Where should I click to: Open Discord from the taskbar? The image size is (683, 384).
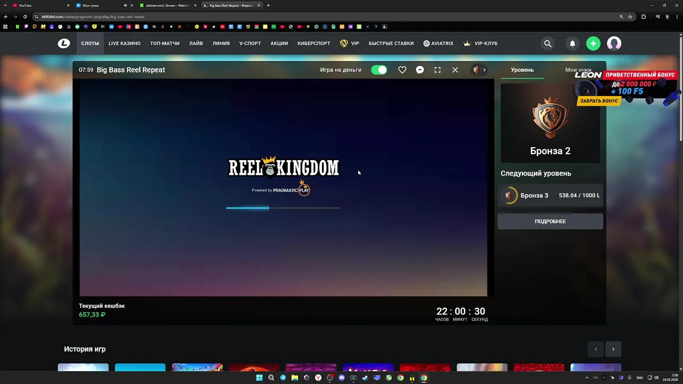click(341, 378)
